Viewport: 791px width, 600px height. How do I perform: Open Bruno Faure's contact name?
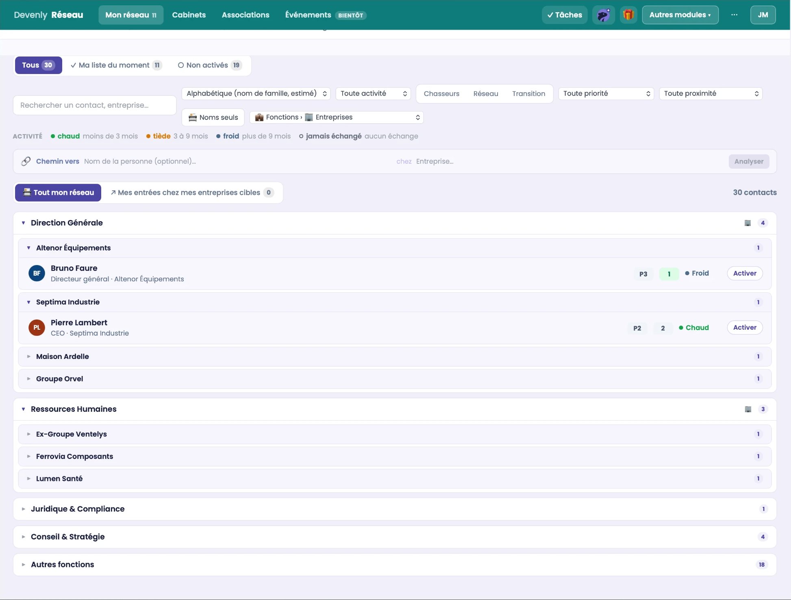(74, 268)
